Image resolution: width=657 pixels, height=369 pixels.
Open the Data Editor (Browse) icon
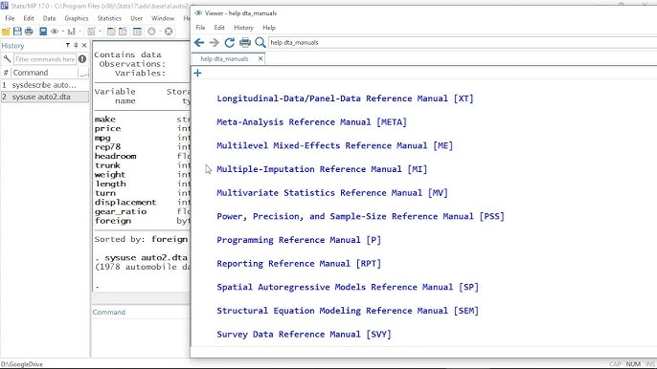point(123,32)
